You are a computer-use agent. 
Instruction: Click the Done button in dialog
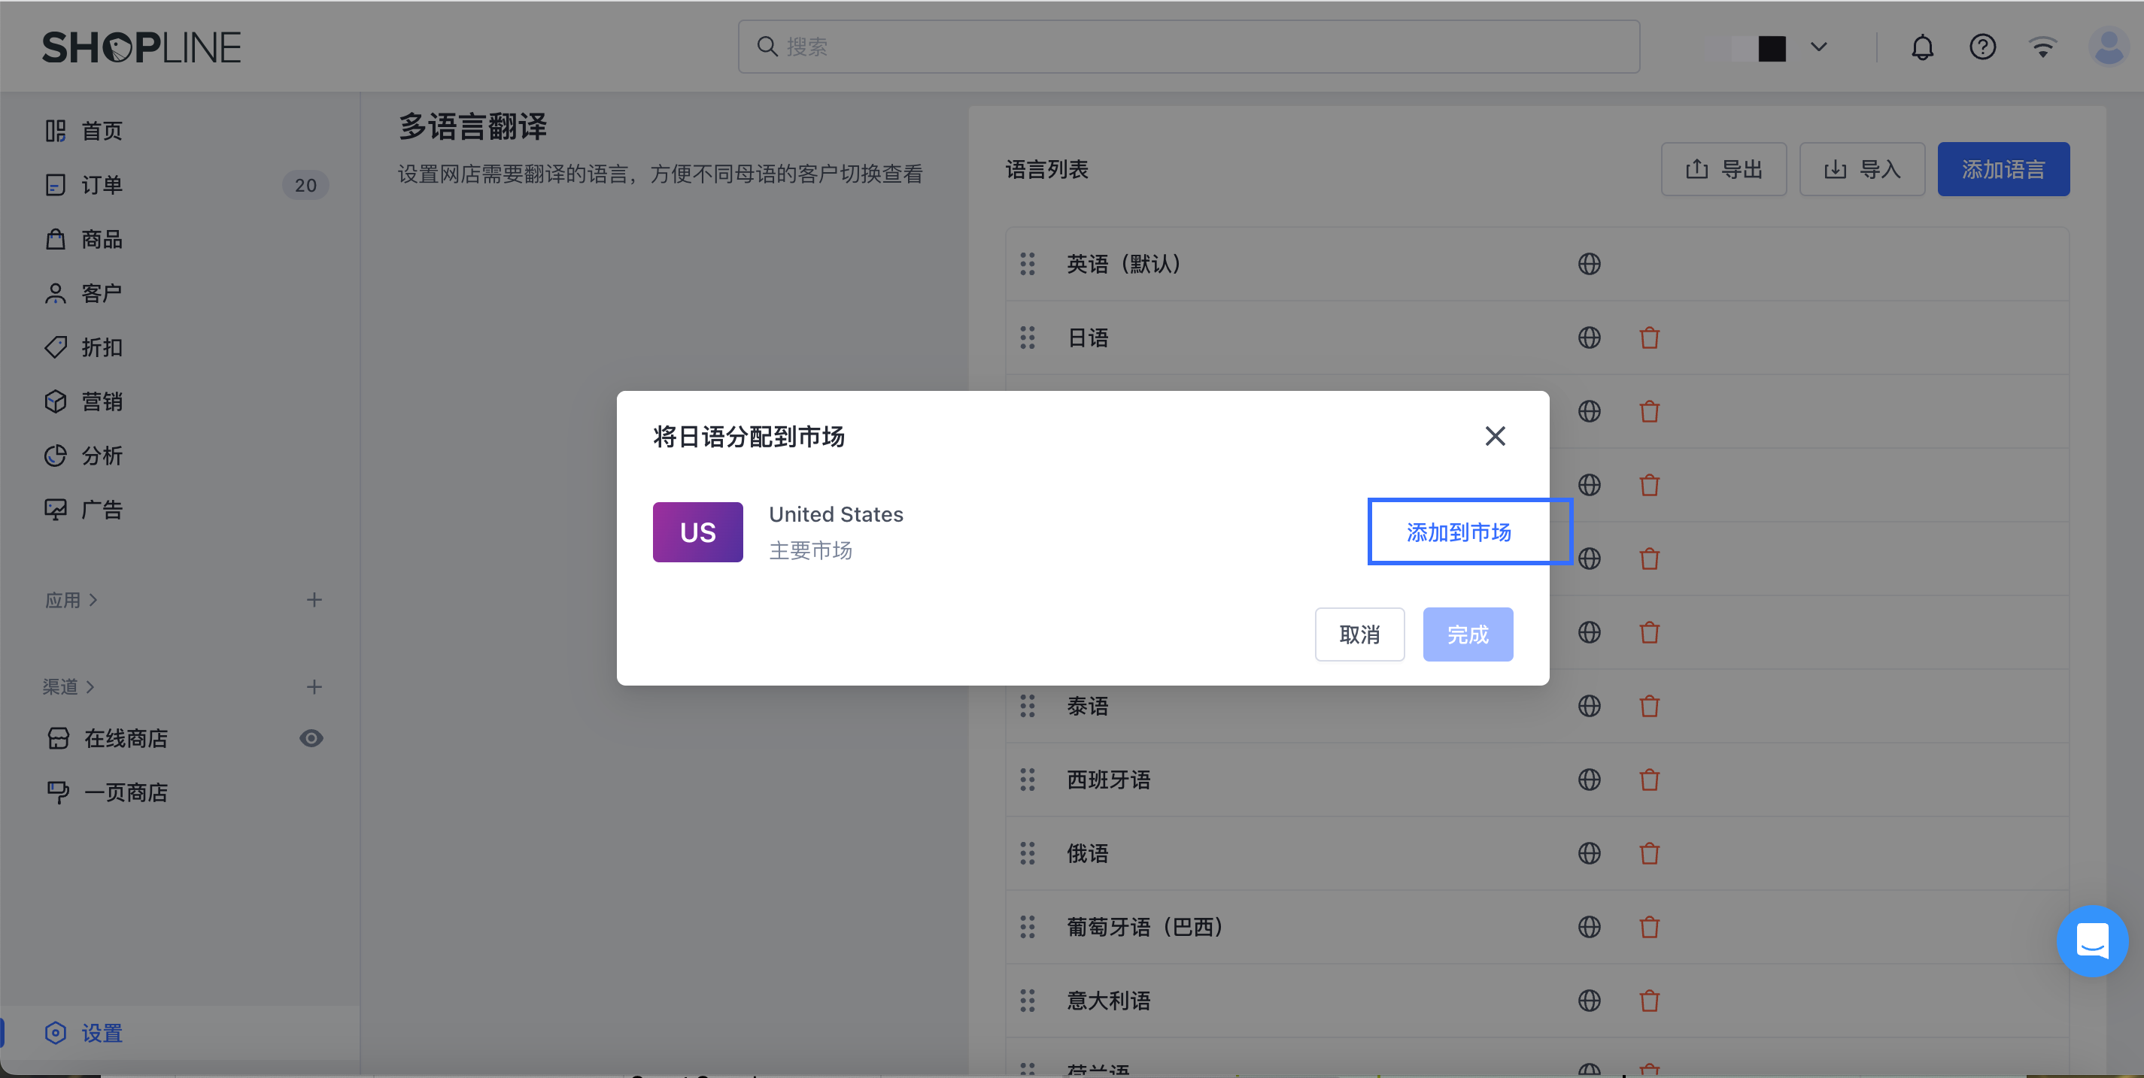[1468, 634]
